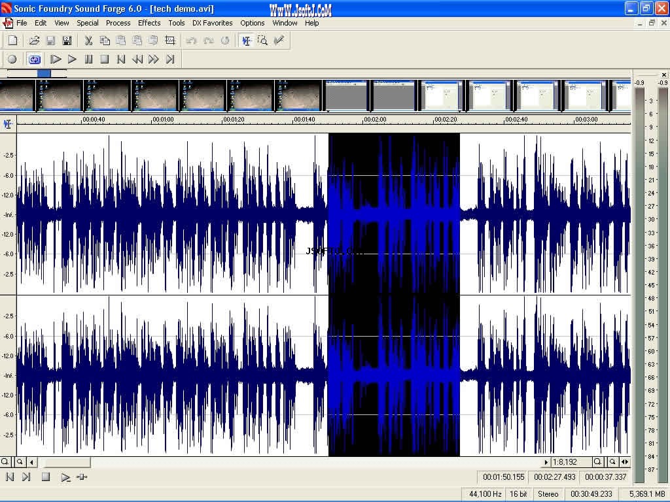Click the selection start field 00:01:50.155
Viewport: 670px width, 502px height.
(503, 477)
